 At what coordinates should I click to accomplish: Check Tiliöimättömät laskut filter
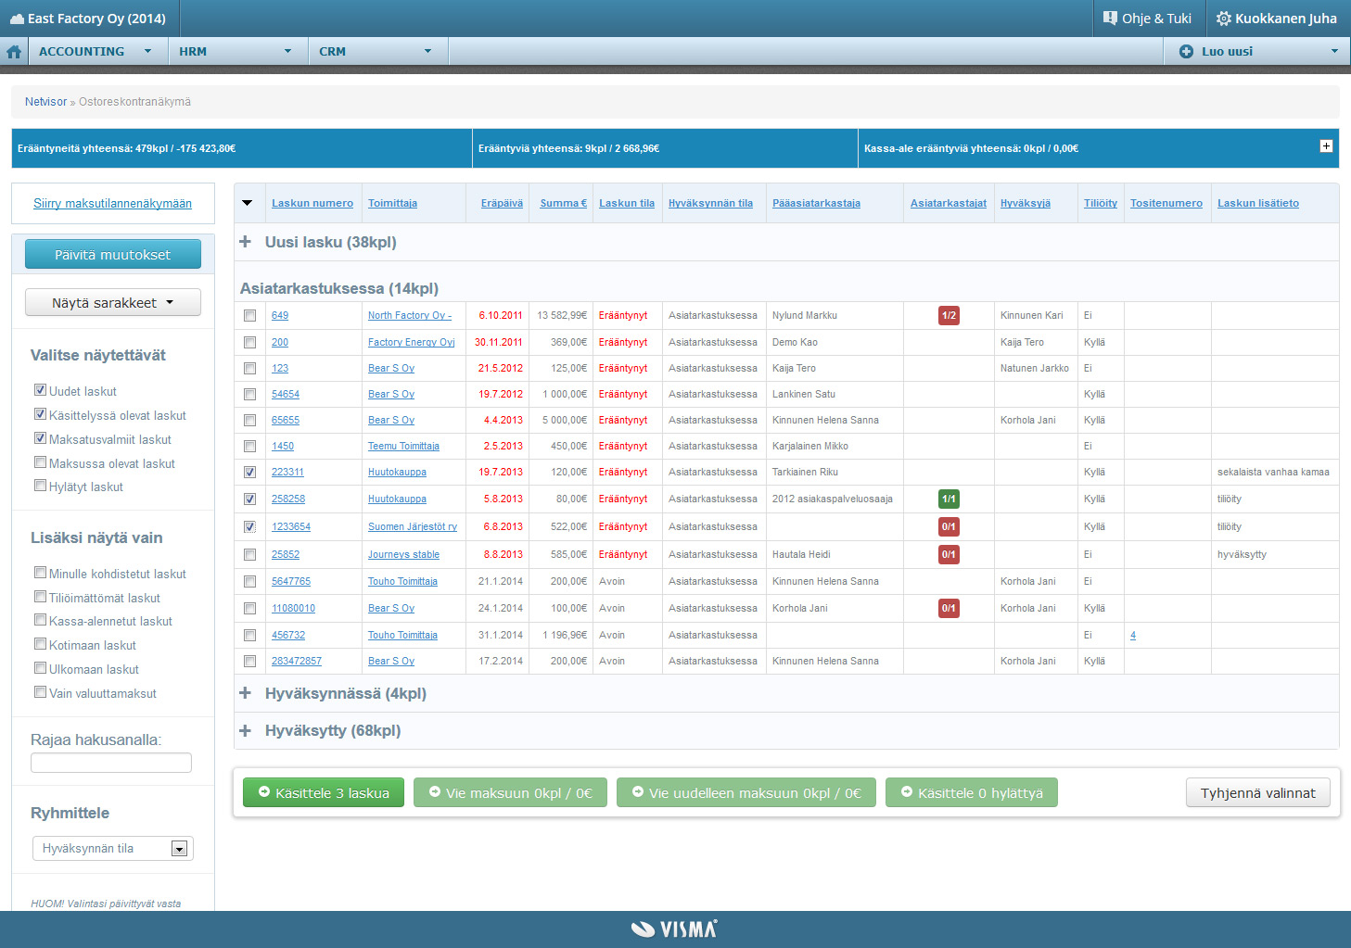tap(40, 597)
